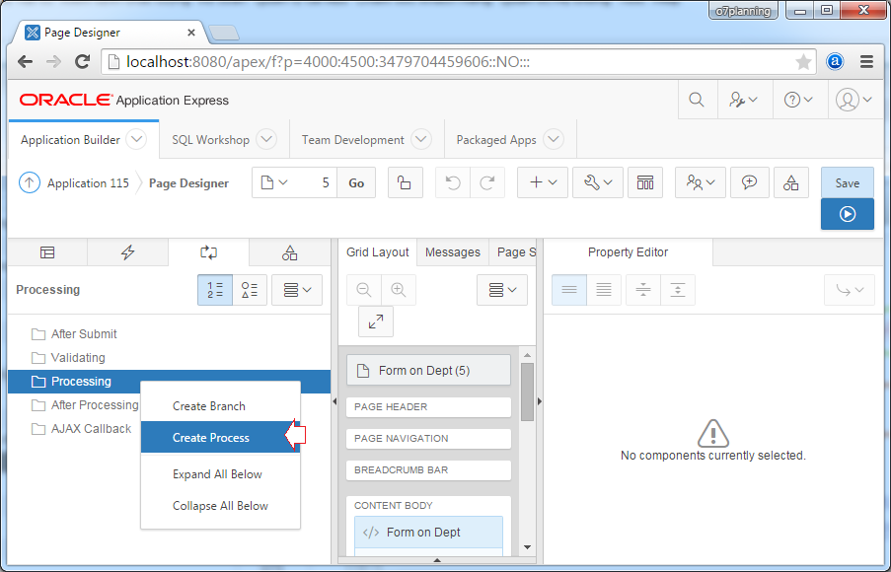Toggle Show All properties in Property Editor
The image size is (891, 572).
pos(604,290)
